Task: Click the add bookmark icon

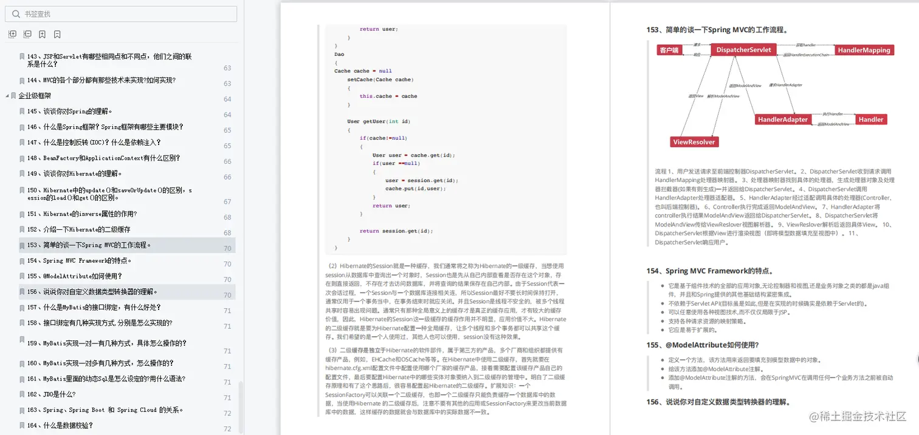Action: (x=42, y=34)
